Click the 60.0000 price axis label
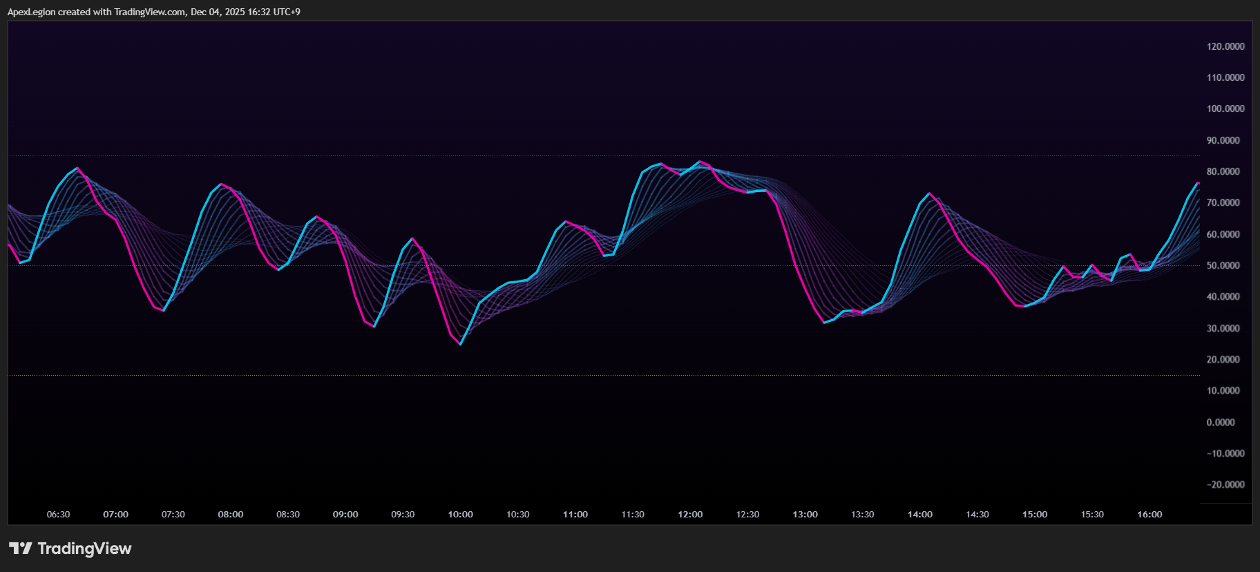The width and height of the screenshot is (1260, 572). [x=1223, y=234]
